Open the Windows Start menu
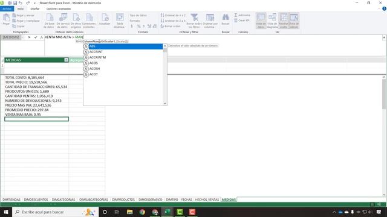 click(x=6, y=212)
